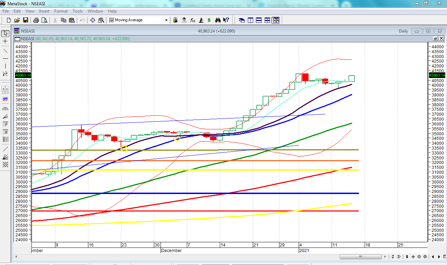Click the D periodicity button
This screenshot has width=447, height=265.
(399, 257)
